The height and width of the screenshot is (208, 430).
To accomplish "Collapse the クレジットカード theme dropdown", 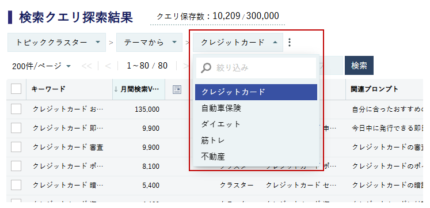I will 238,42.
